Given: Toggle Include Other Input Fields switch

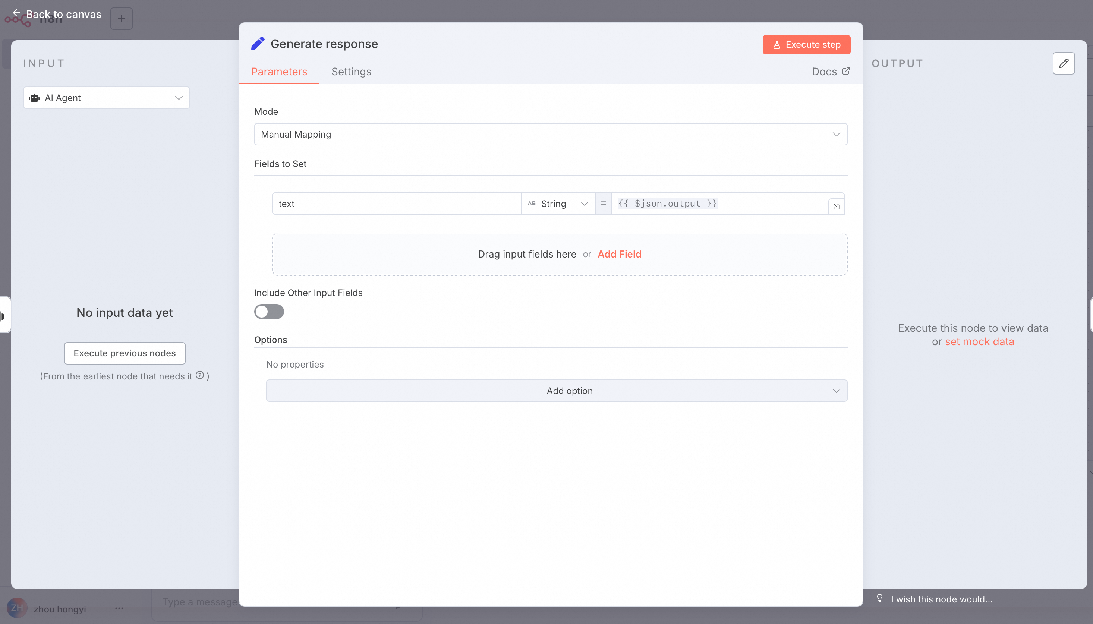Looking at the screenshot, I should tap(269, 312).
